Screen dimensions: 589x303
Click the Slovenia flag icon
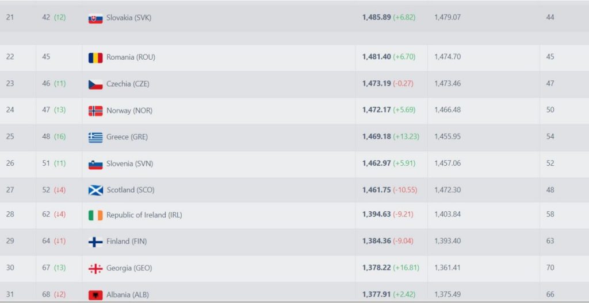point(95,164)
